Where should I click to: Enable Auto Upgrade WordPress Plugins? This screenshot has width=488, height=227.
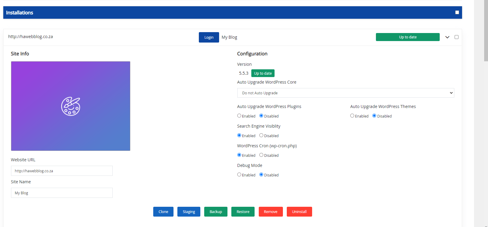pos(239,116)
